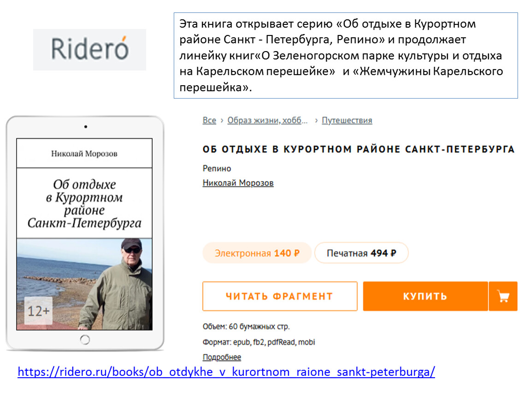The width and height of the screenshot is (530, 398).
Task: Click the chevron before 'Путешествия' breadcrumb
Action: [x=316, y=121]
